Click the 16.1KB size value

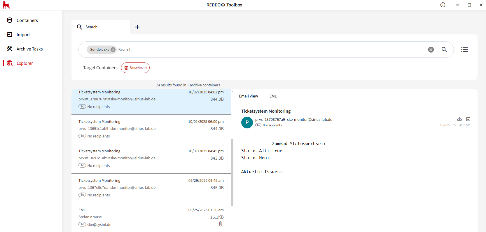(217, 217)
